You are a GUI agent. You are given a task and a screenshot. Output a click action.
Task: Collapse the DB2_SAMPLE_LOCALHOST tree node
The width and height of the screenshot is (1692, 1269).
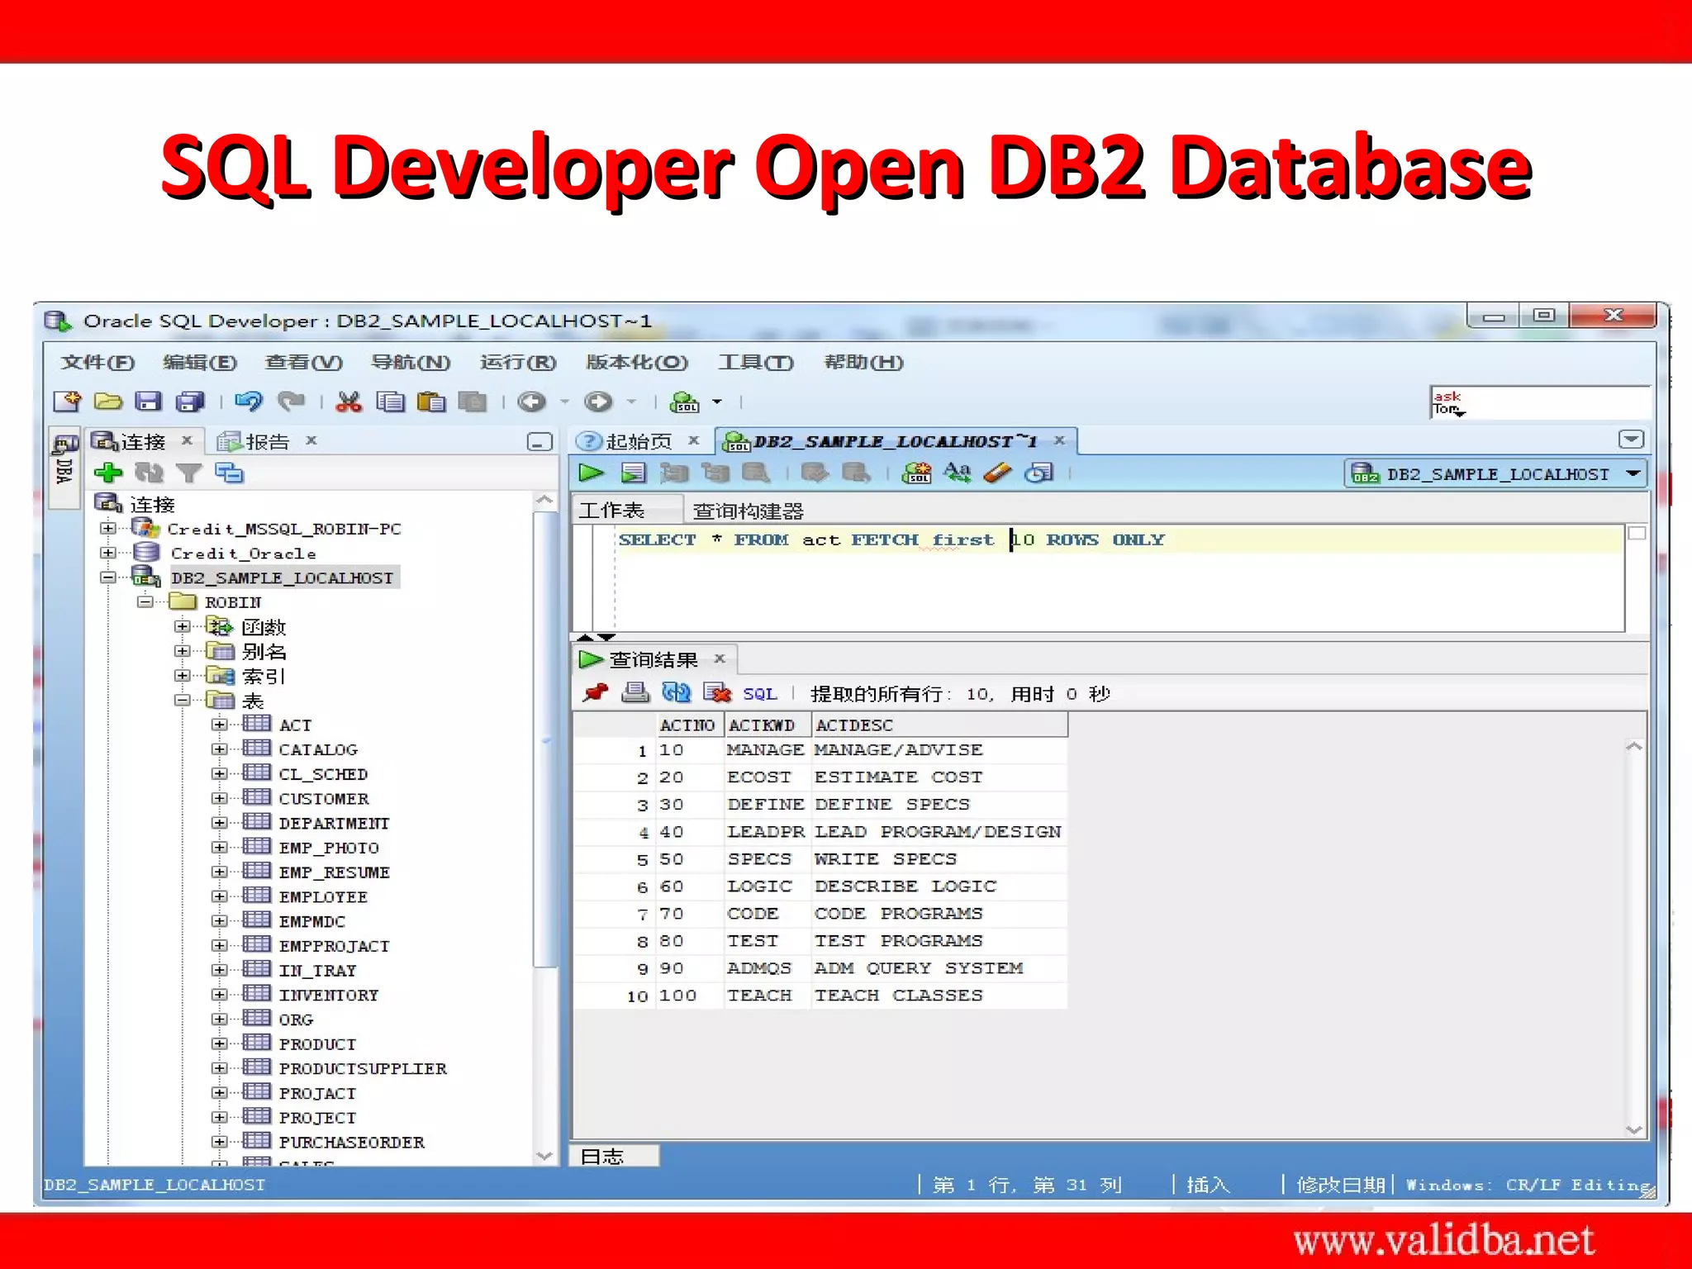(108, 577)
